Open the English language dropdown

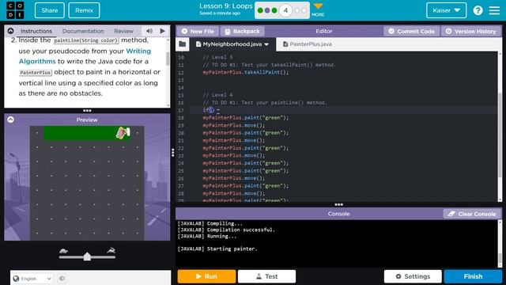32,278
